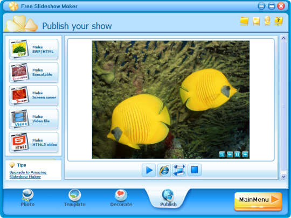Open the MainMenu button

pyautogui.click(x=258, y=201)
